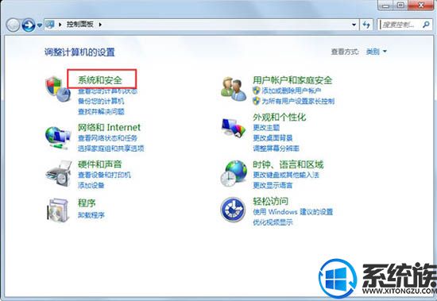Open 轻松访问 heading
Image resolution: width=437 pixels, height=301 pixels.
[x=270, y=201]
